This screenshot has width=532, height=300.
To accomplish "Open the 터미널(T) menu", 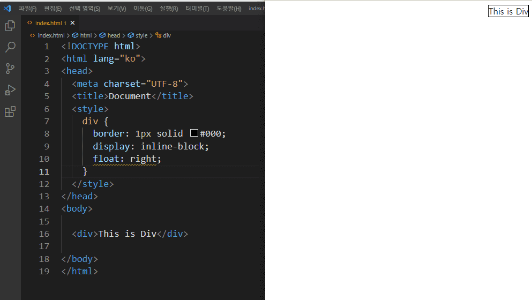I will point(197,9).
